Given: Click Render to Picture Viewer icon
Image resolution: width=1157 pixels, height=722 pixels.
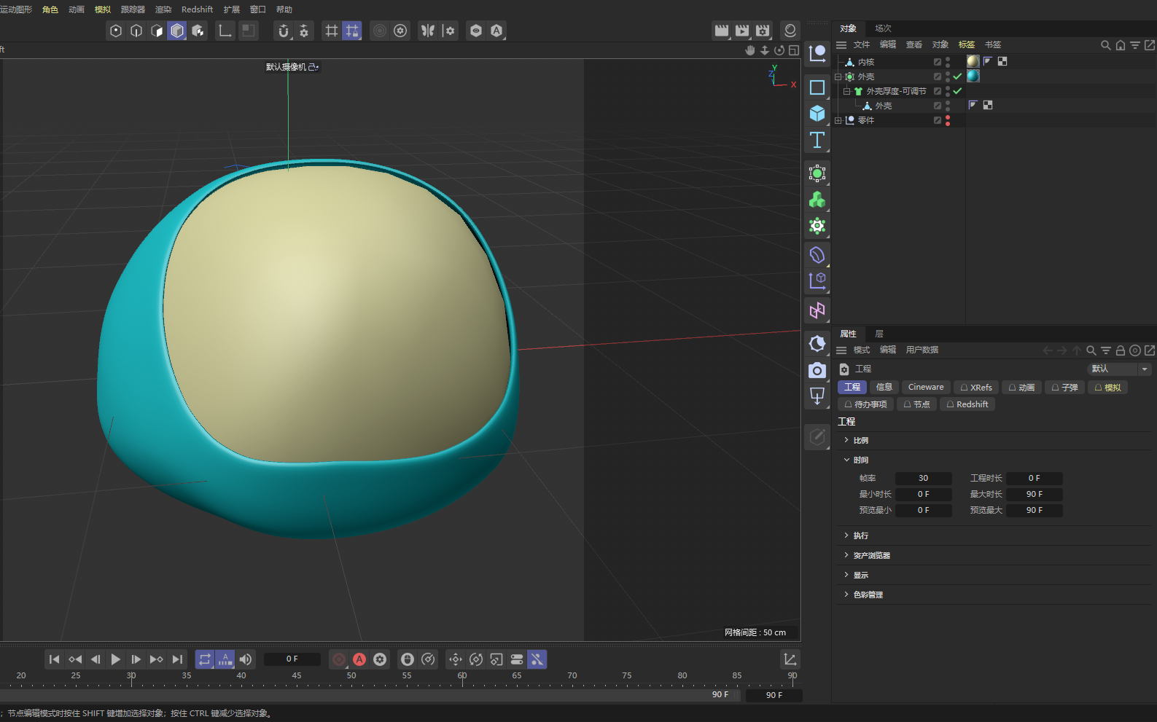Looking at the screenshot, I should (x=742, y=31).
